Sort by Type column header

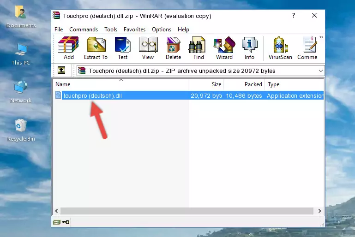(294, 84)
